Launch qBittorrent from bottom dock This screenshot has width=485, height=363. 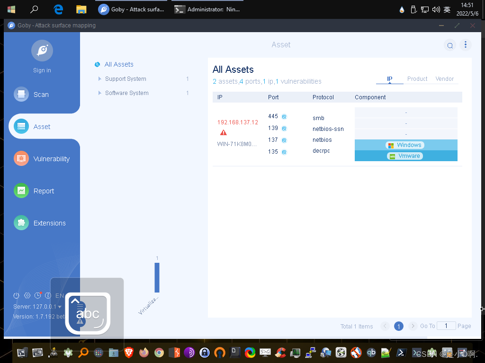[x=371, y=352]
